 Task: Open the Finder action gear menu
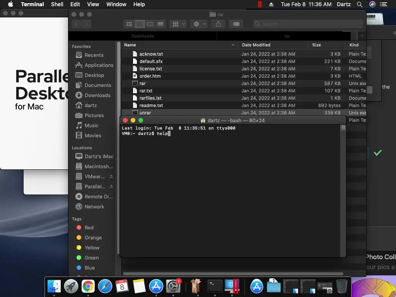199,24
